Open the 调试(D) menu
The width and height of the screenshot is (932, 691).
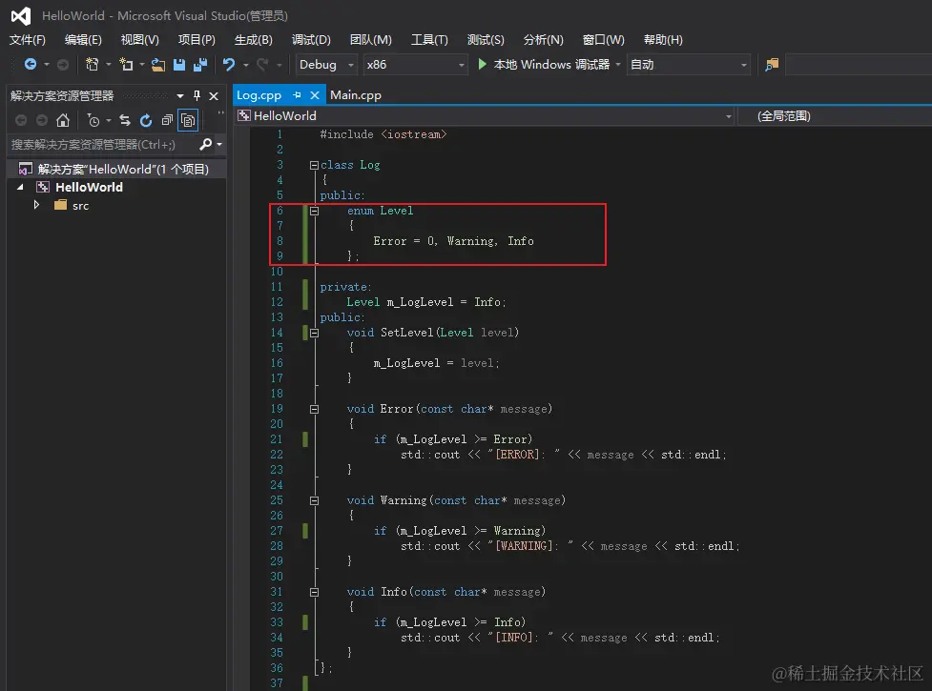coord(311,40)
